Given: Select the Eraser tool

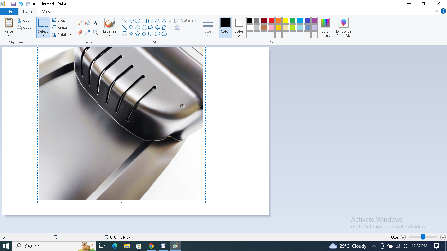Looking at the screenshot, I should [80, 32].
